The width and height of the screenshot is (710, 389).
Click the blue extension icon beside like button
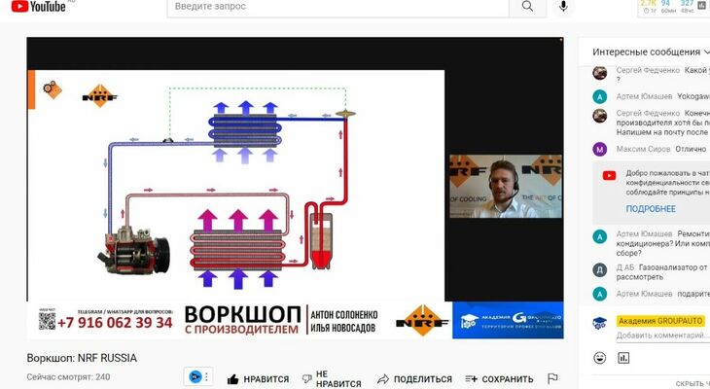point(195,376)
